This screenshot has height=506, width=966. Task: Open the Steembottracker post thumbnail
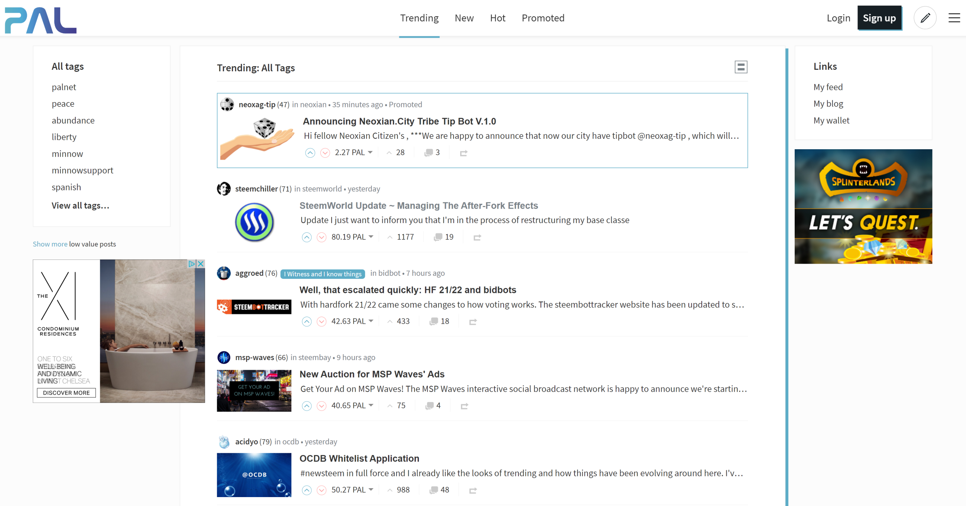coord(254,307)
